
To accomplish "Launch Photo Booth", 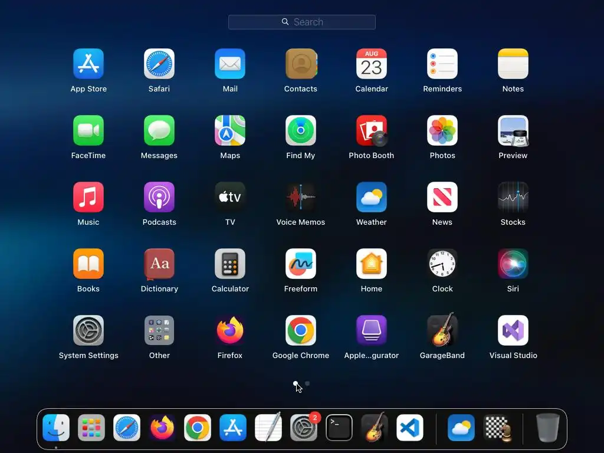I will (x=372, y=130).
